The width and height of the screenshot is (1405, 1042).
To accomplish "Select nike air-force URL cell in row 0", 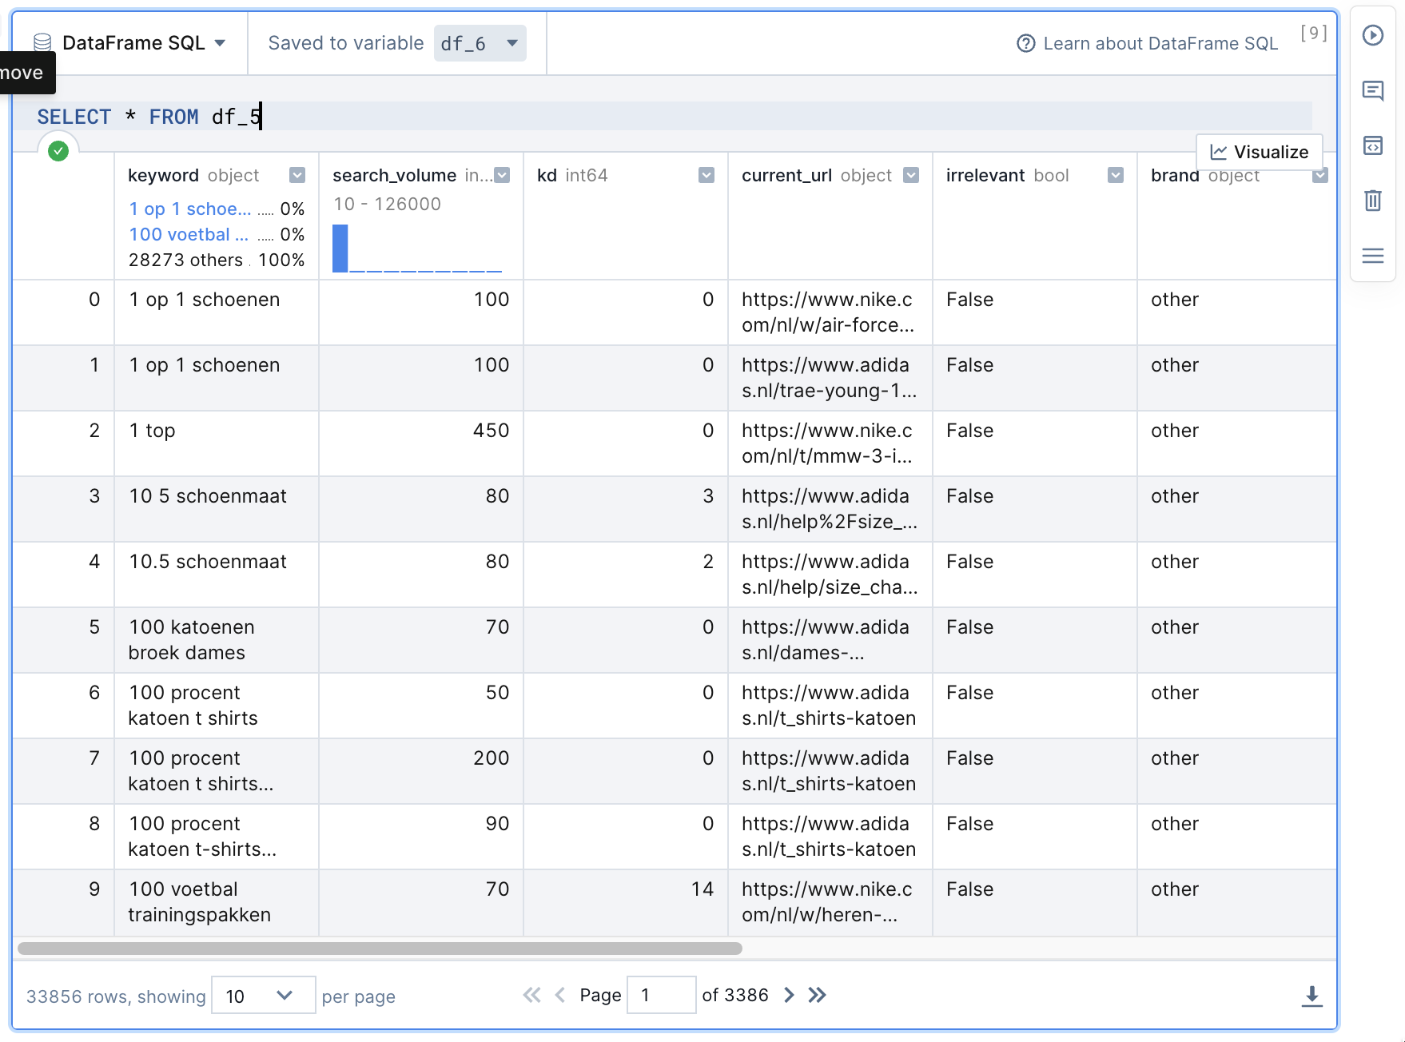I will tap(830, 312).
